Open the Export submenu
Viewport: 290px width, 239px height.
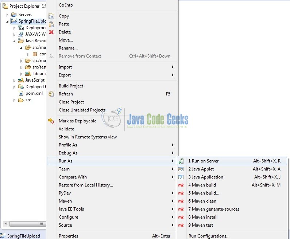coord(116,75)
